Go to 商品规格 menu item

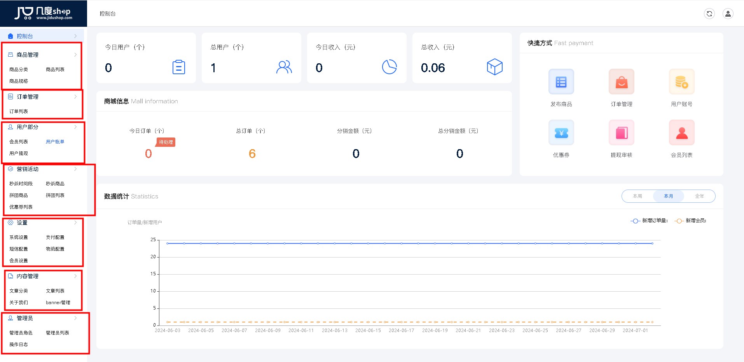pyautogui.click(x=19, y=81)
